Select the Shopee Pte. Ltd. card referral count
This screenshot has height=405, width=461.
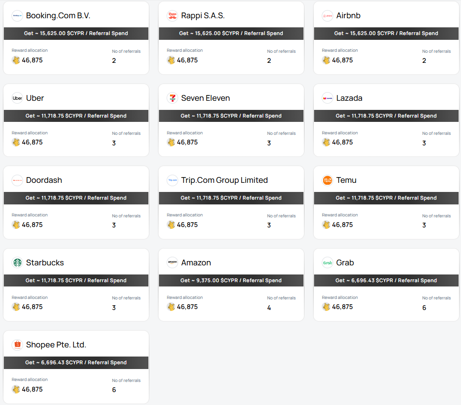(114, 390)
